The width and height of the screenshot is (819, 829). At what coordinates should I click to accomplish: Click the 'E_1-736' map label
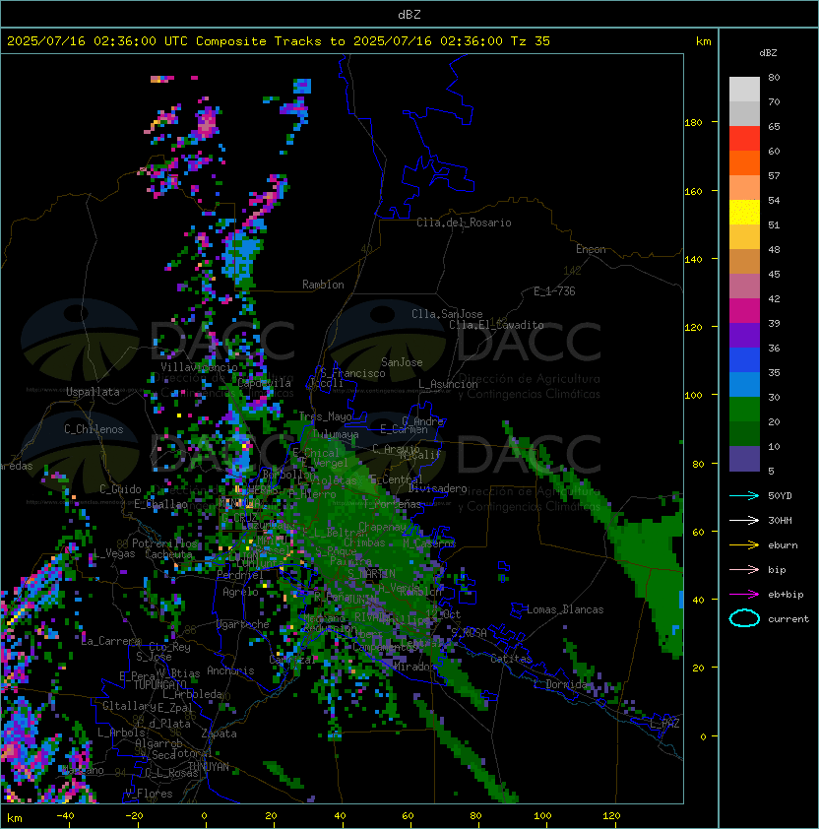pos(554,291)
